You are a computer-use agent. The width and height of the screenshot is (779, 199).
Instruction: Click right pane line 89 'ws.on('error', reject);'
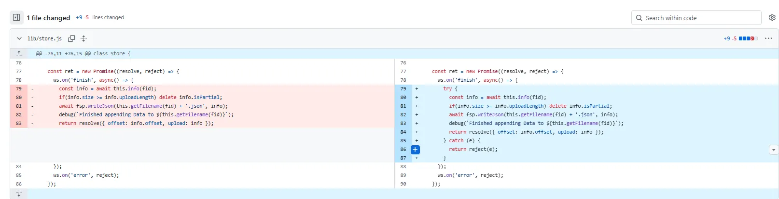[470, 175]
